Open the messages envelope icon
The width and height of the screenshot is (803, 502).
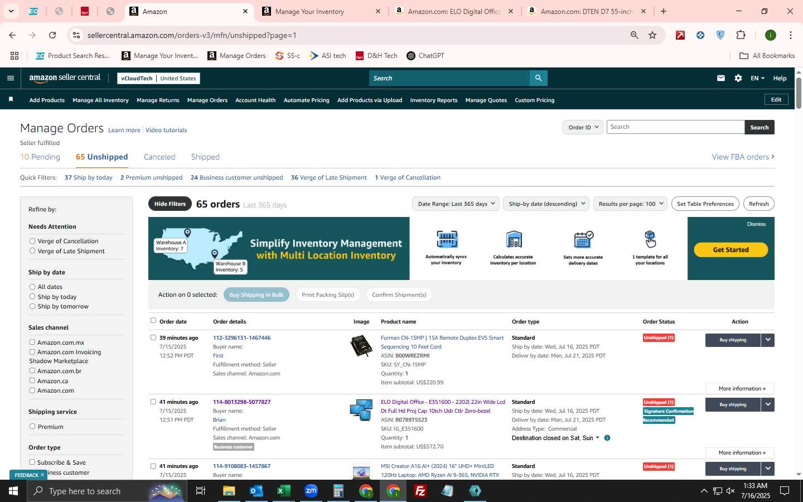721,78
